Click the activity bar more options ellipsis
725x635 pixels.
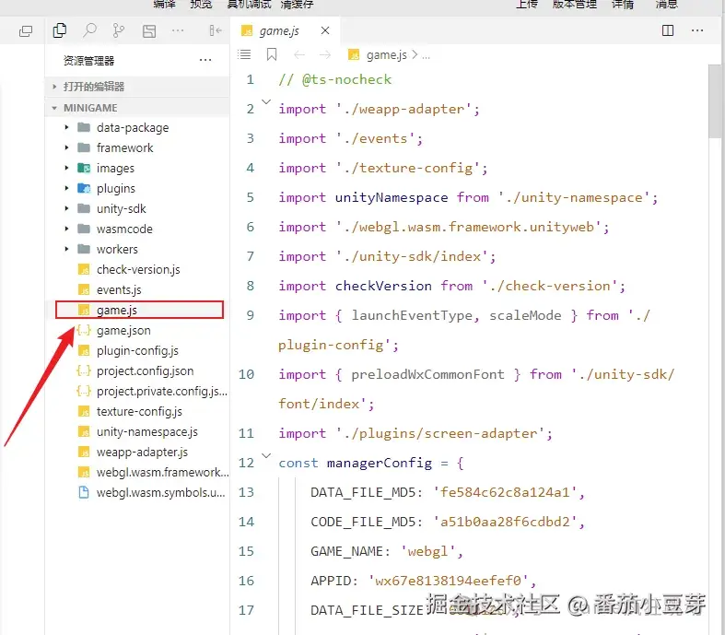178,30
